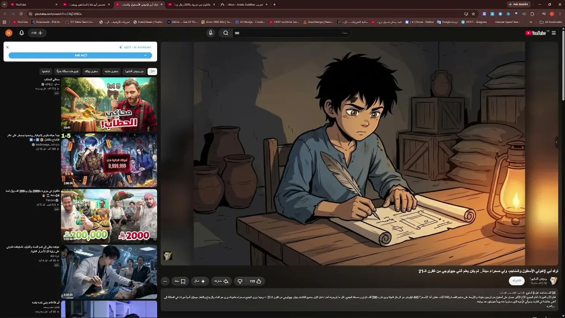Open Ask Gemini in browser title bar
This screenshot has width=565, height=318.
point(519,4)
